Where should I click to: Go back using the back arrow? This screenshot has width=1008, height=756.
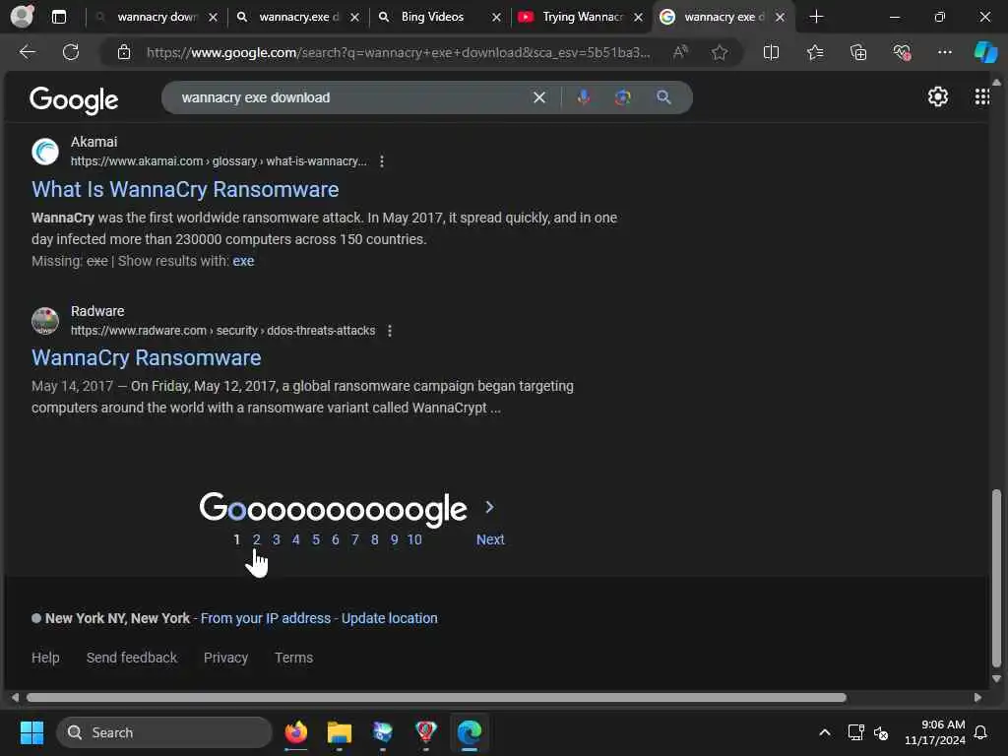coord(27,52)
